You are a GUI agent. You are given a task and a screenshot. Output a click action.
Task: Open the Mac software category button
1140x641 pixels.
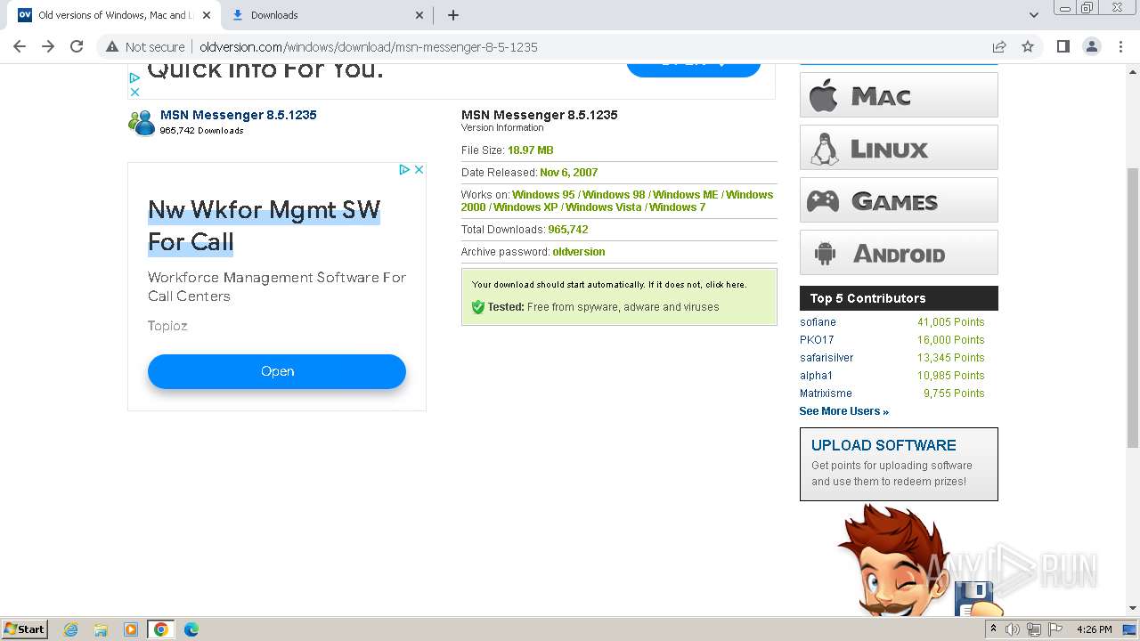(x=899, y=94)
